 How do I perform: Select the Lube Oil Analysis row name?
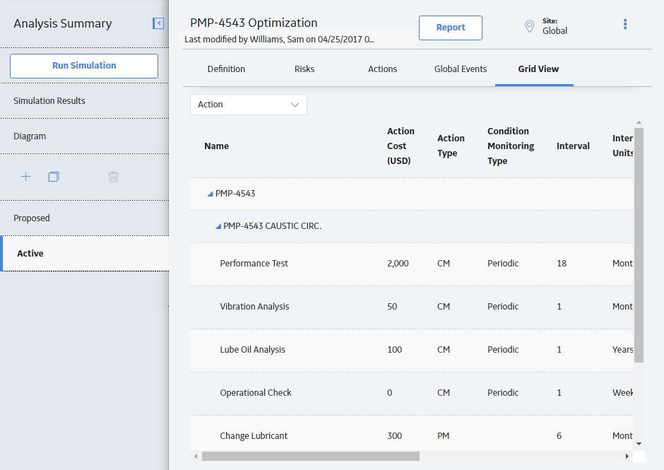pyautogui.click(x=252, y=350)
